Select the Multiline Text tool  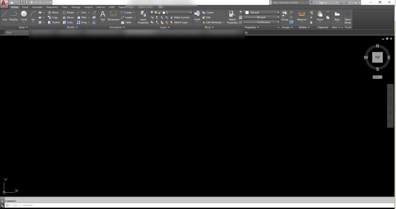[x=103, y=16]
